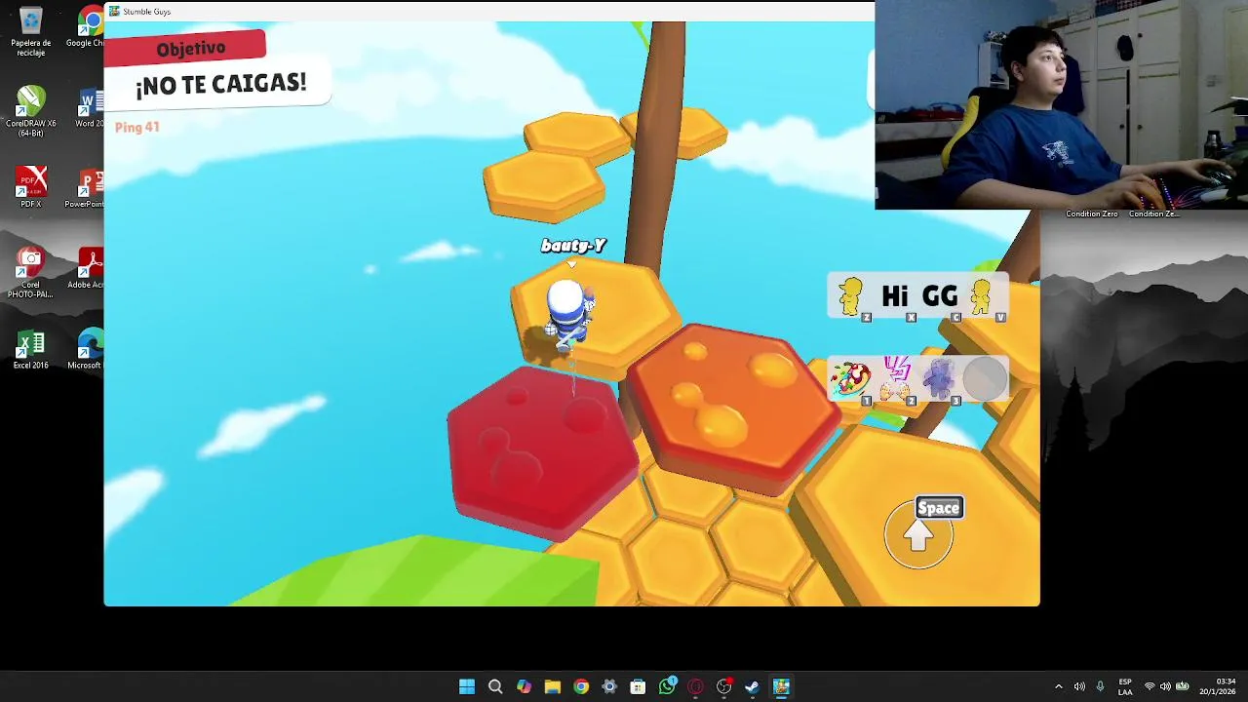
Task: Select the Adobe Acrobat desktop shortcut
Action: [x=88, y=268]
